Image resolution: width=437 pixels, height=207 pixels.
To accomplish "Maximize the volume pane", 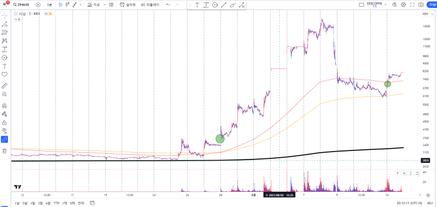I will coord(417,173).
